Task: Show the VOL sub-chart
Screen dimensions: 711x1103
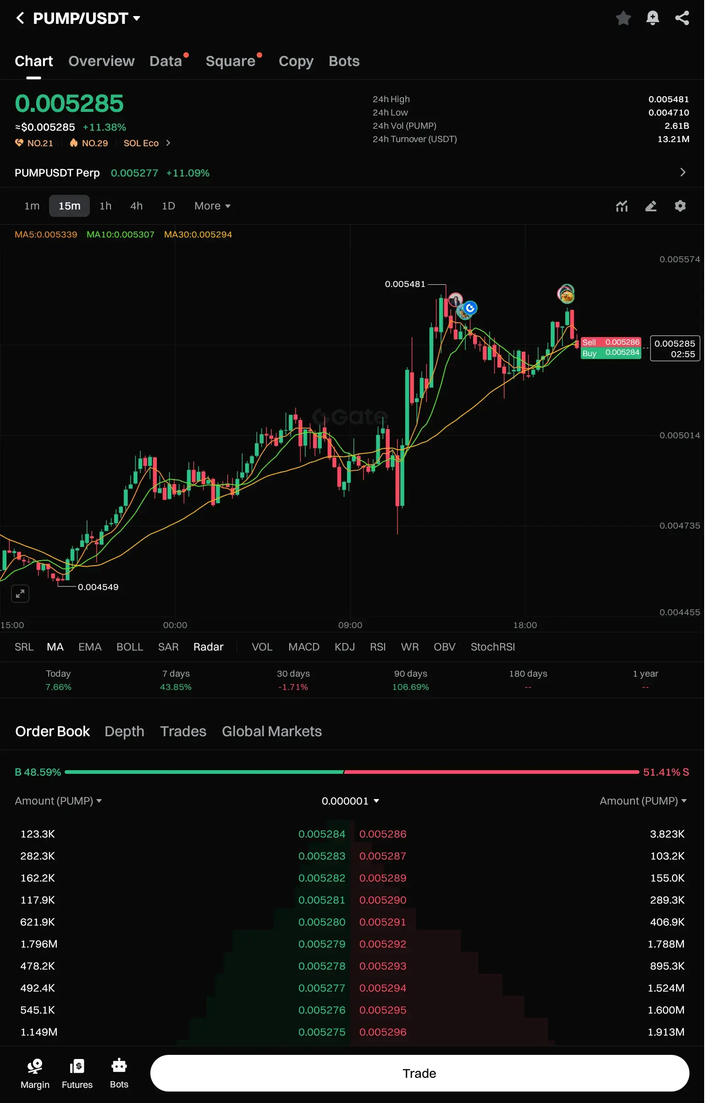Action: tap(262, 647)
